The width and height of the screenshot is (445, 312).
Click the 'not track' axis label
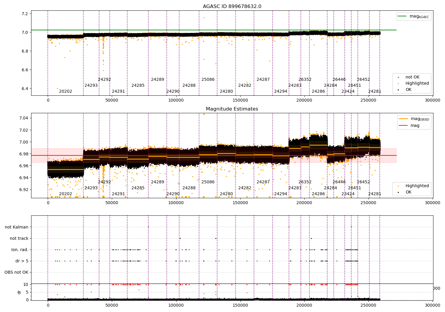19,238
